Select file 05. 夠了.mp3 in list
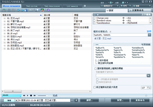 click(x=13, y=30)
